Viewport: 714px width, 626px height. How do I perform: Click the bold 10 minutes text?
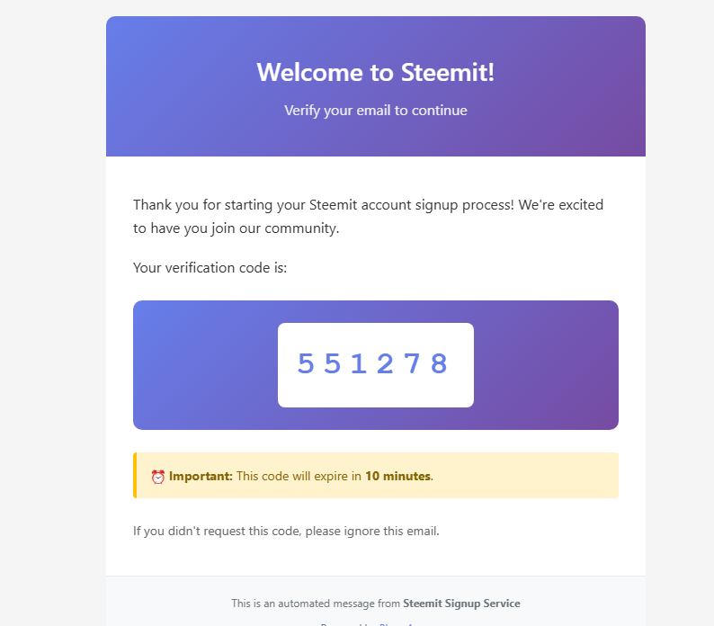click(x=398, y=476)
